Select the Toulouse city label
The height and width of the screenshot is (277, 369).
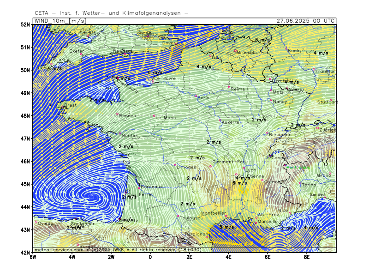point(190,218)
